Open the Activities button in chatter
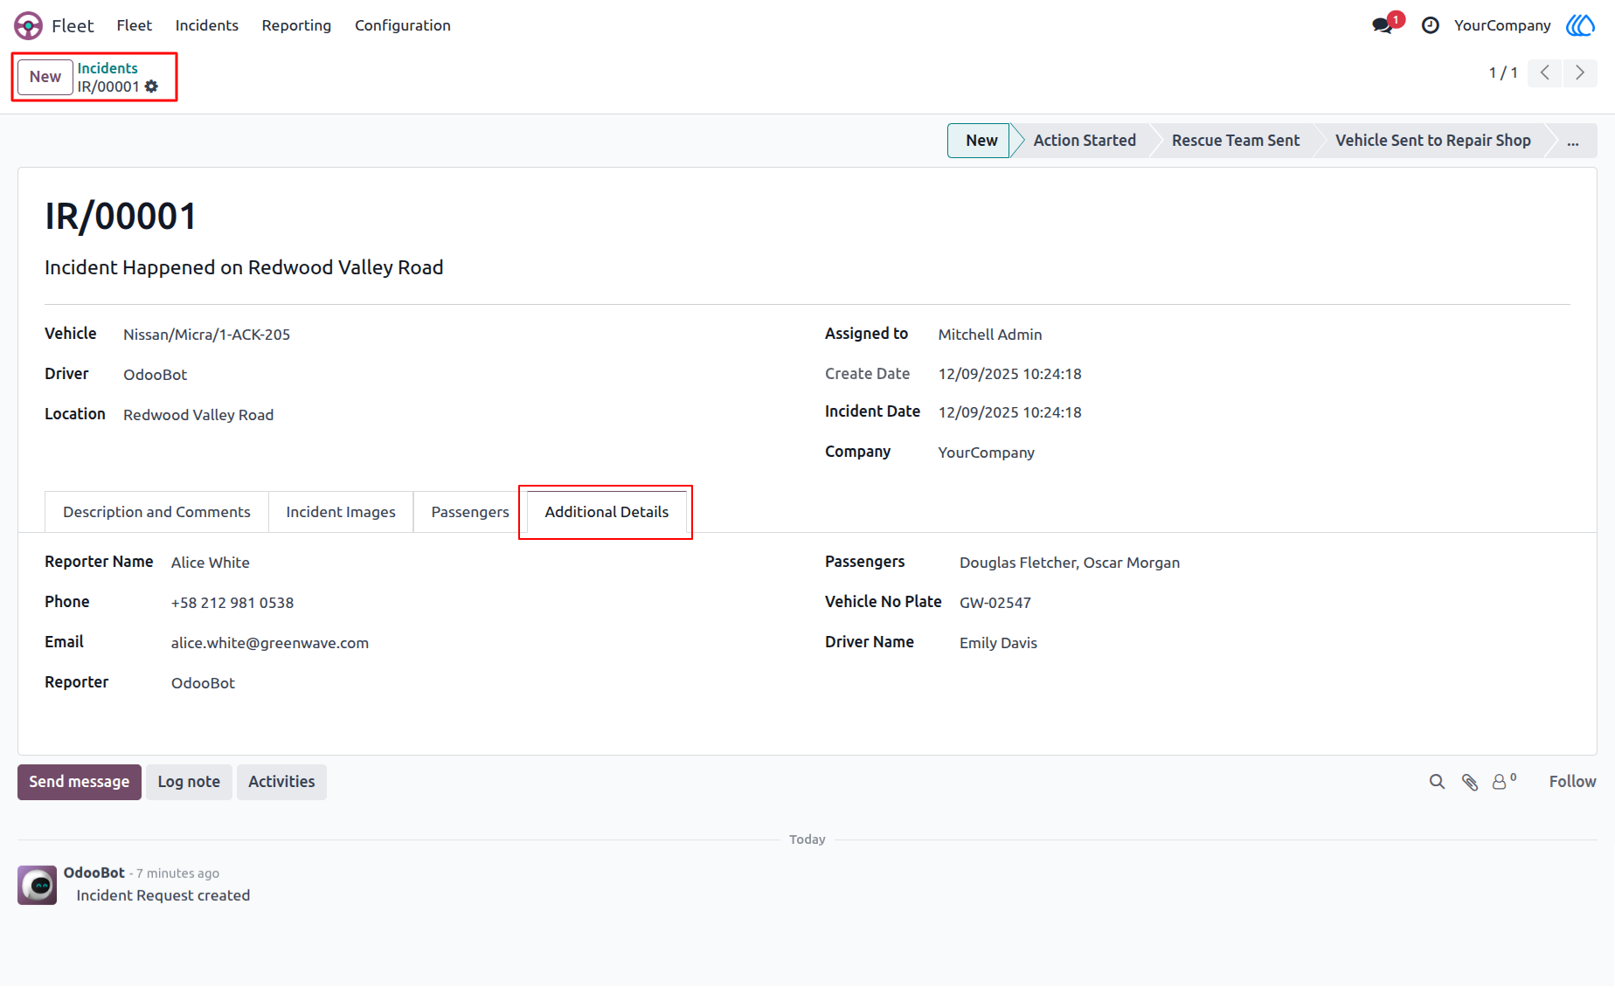The height and width of the screenshot is (988, 1615). tap(281, 782)
